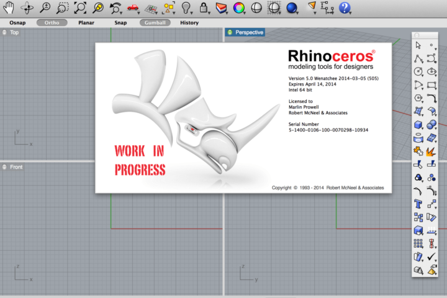The width and height of the screenshot is (447, 298).
Task: Click the light bulb Hide/Show icon
Action: click(x=186, y=8)
